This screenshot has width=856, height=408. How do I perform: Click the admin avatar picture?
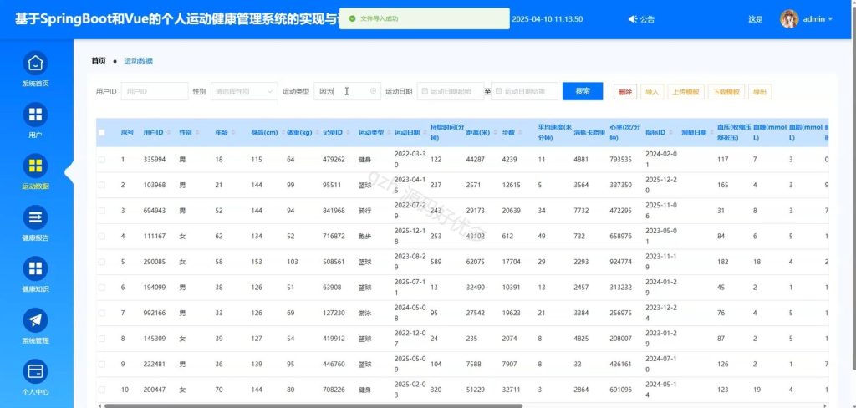click(x=789, y=19)
